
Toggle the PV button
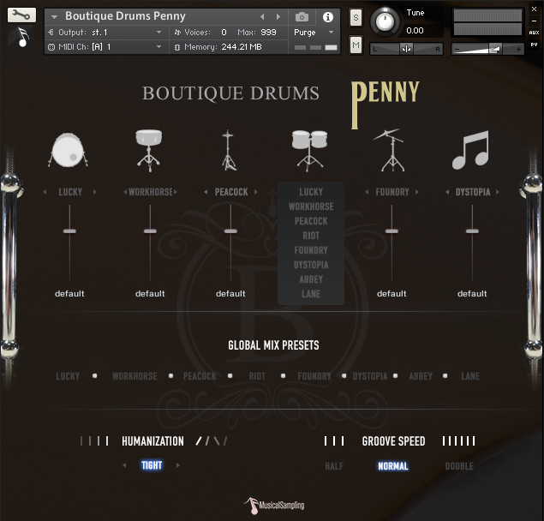pyautogui.click(x=534, y=45)
